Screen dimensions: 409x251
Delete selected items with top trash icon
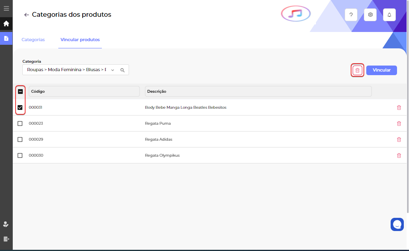(357, 70)
